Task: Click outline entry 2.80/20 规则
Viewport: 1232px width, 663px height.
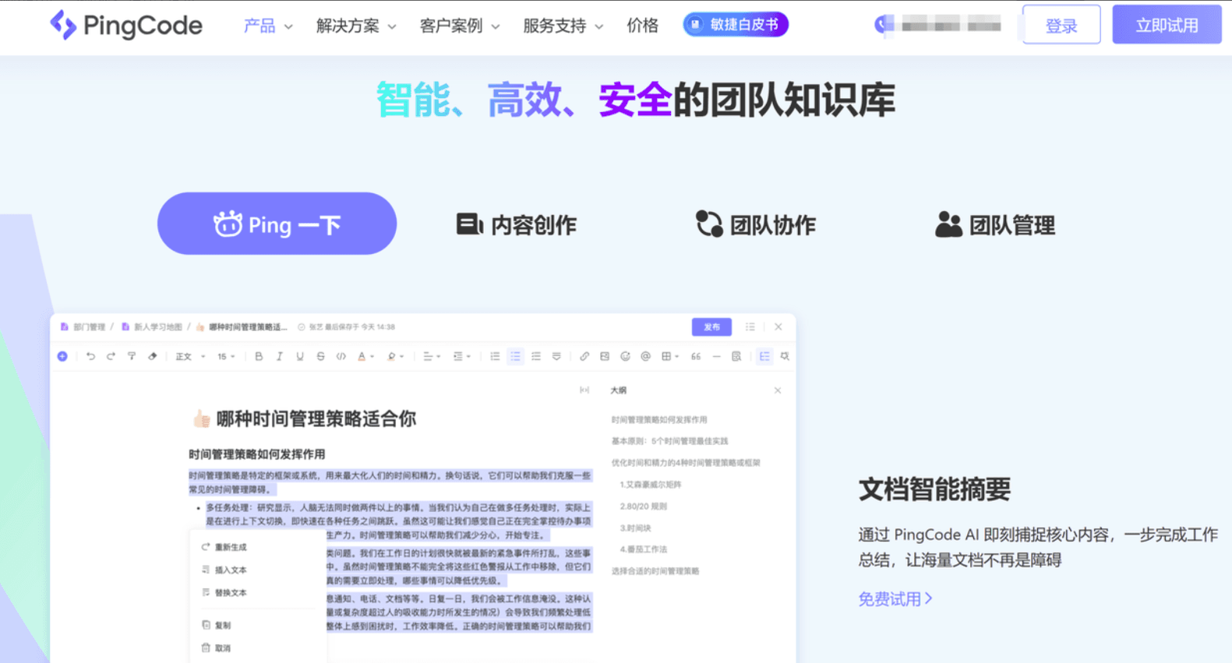Action: point(644,506)
